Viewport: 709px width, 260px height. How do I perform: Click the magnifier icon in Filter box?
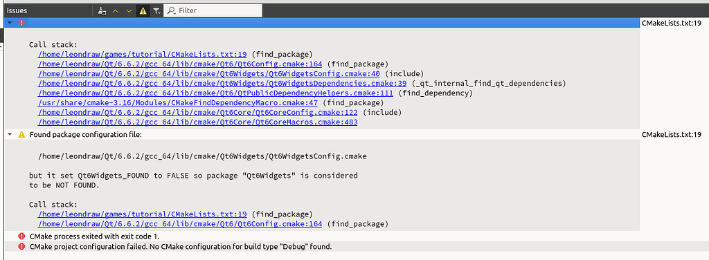(172, 10)
